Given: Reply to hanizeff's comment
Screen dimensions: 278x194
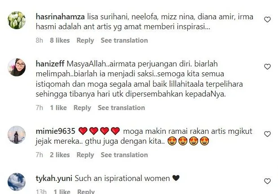Looking at the screenshot, I should [82, 108].
